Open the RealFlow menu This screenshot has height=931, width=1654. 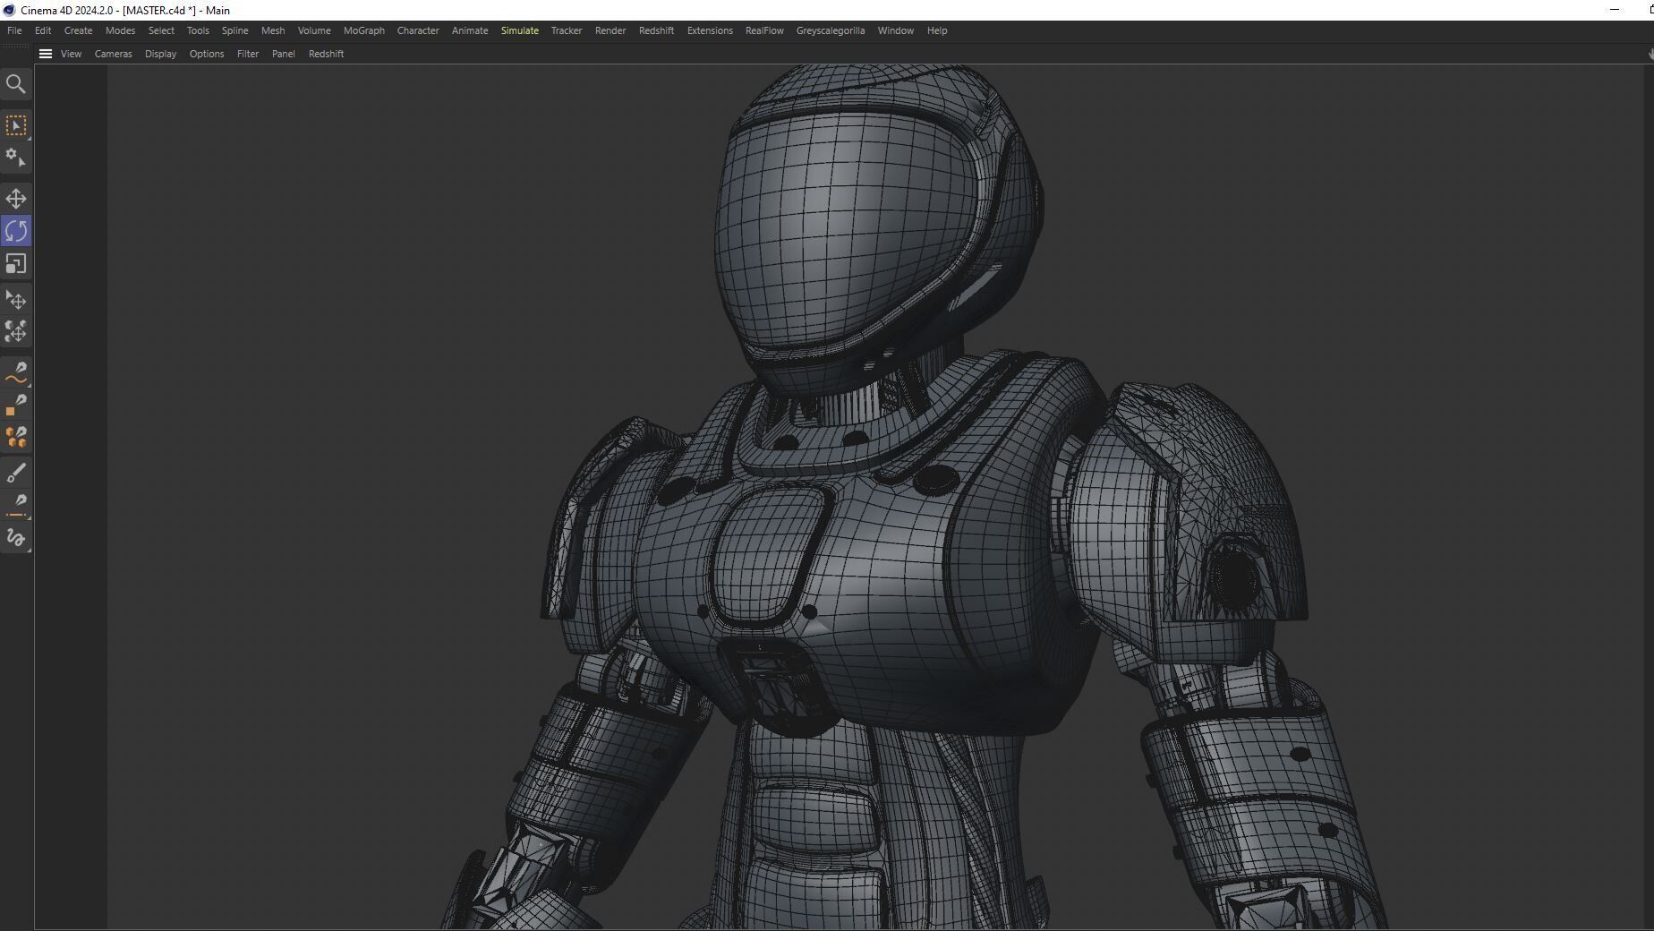(764, 30)
